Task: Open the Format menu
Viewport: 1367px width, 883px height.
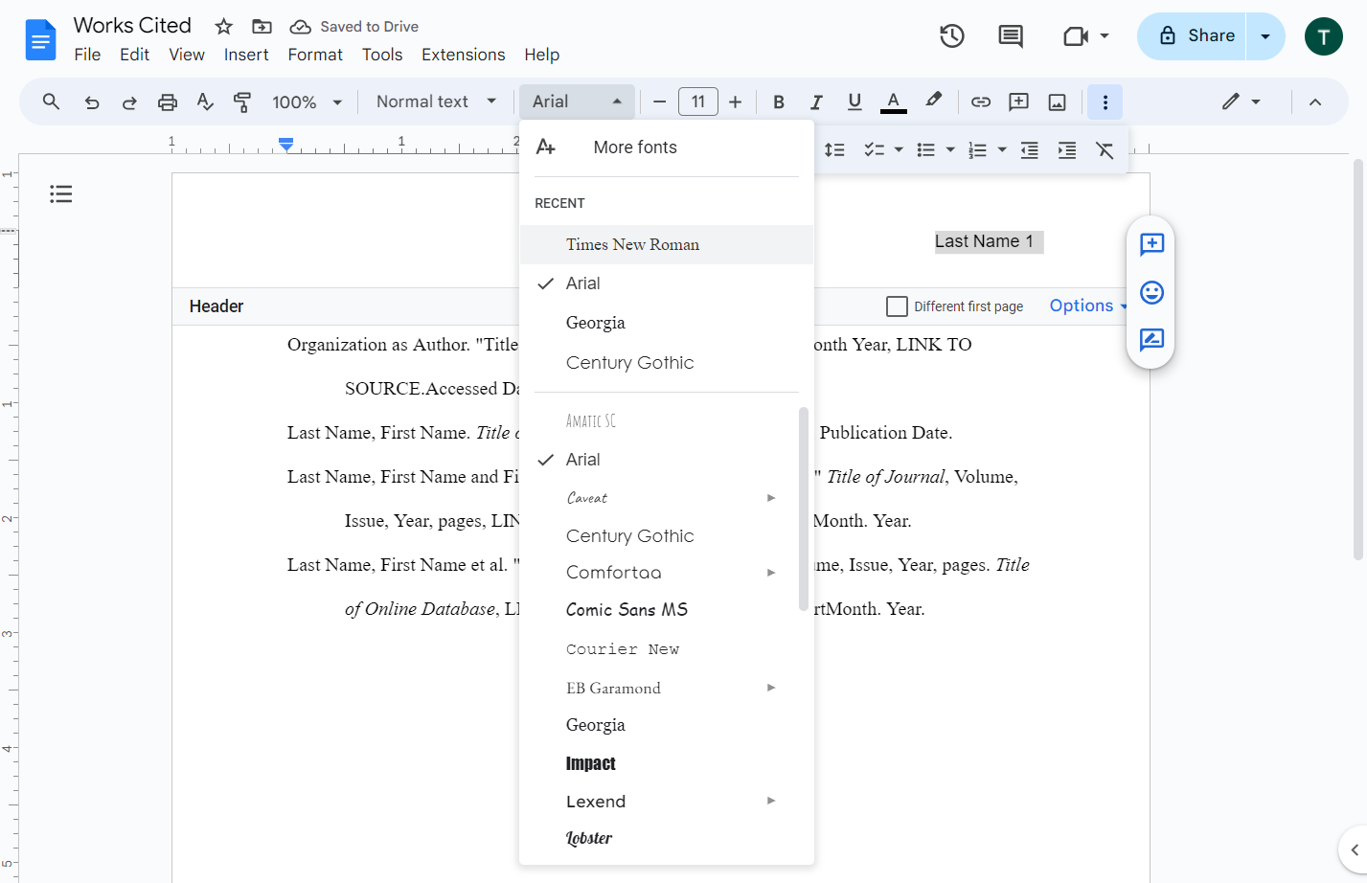Action: 315,55
